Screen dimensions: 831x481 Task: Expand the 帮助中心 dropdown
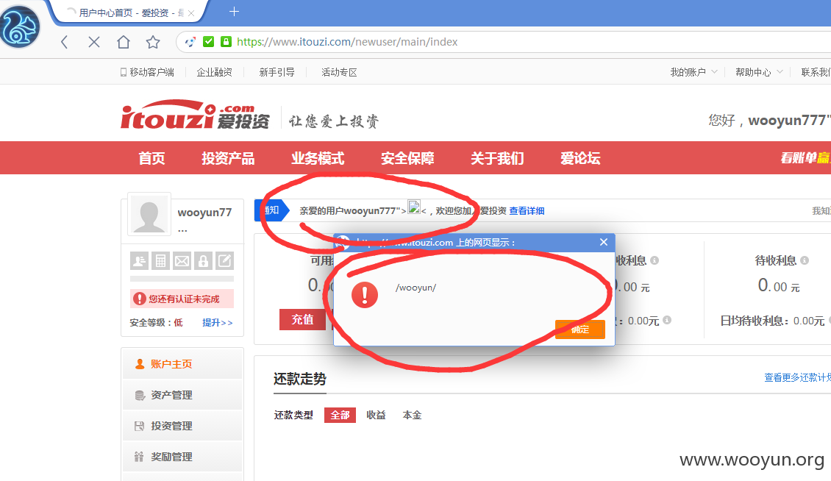pyautogui.click(x=759, y=72)
